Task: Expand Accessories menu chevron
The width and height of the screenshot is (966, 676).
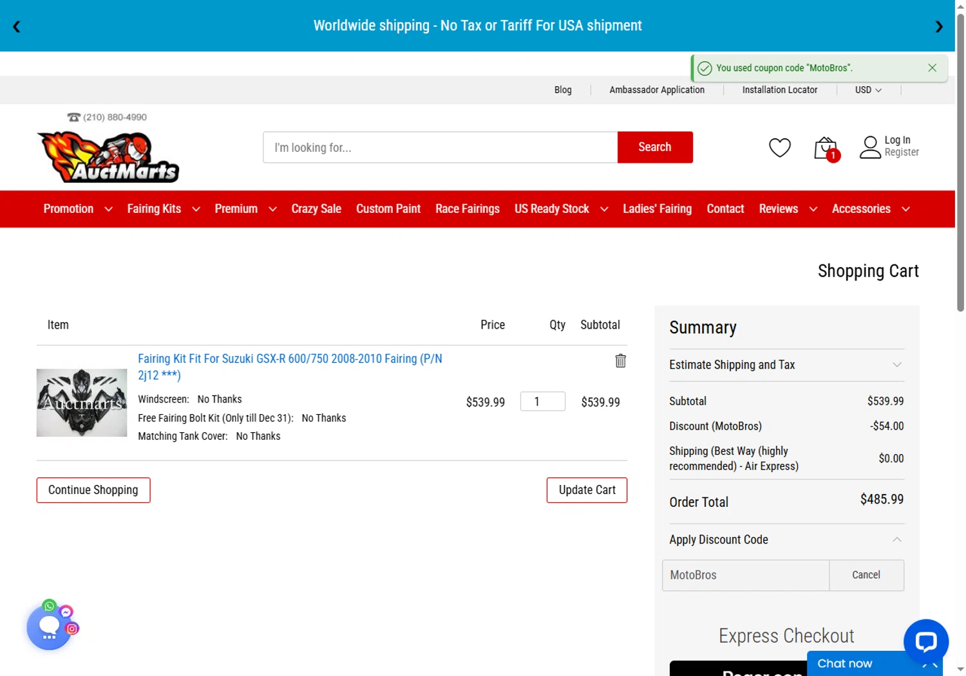Action: pyautogui.click(x=905, y=209)
